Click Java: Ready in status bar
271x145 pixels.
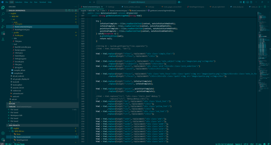click(19, 144)
